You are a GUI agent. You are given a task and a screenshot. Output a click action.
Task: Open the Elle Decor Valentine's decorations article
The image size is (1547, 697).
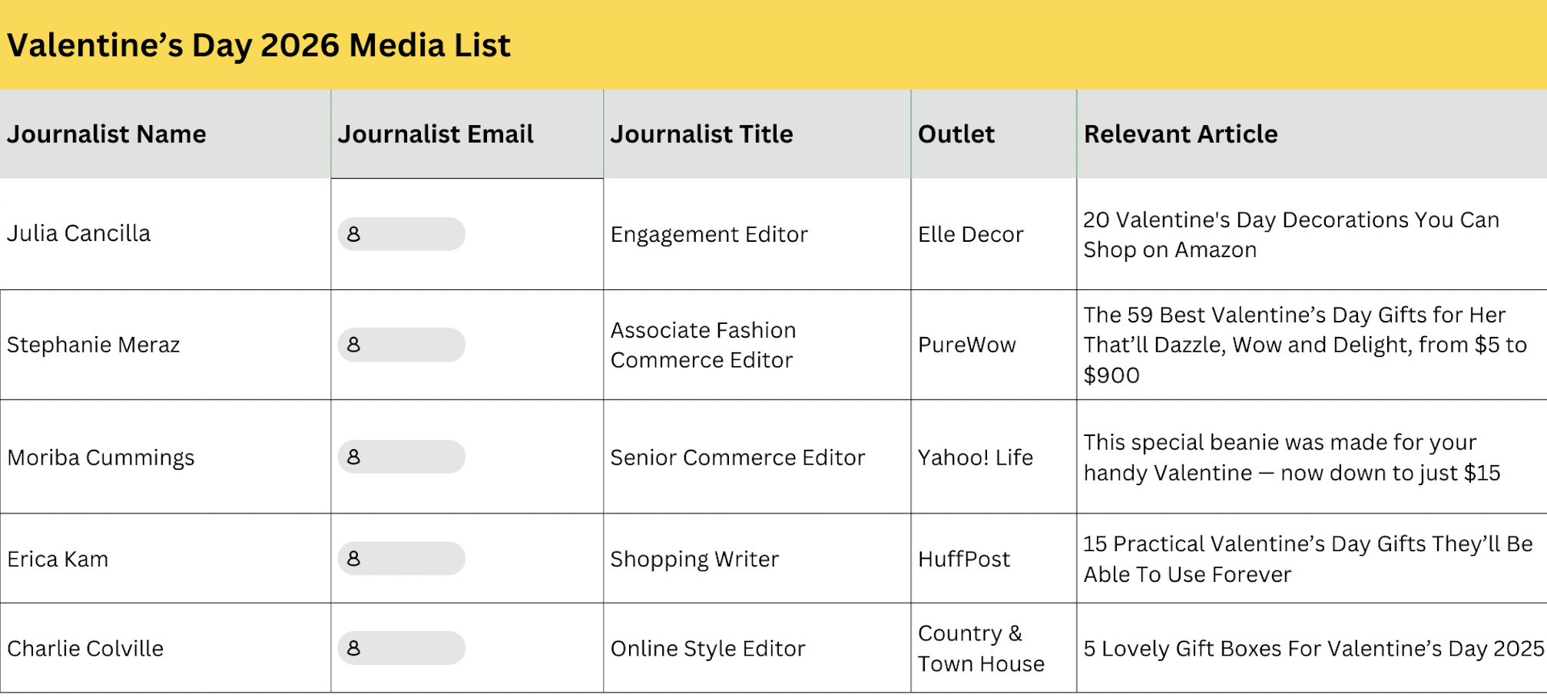[x=1290, y=234]
